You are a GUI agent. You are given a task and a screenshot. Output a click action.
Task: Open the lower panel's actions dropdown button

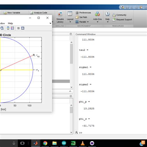71,96
